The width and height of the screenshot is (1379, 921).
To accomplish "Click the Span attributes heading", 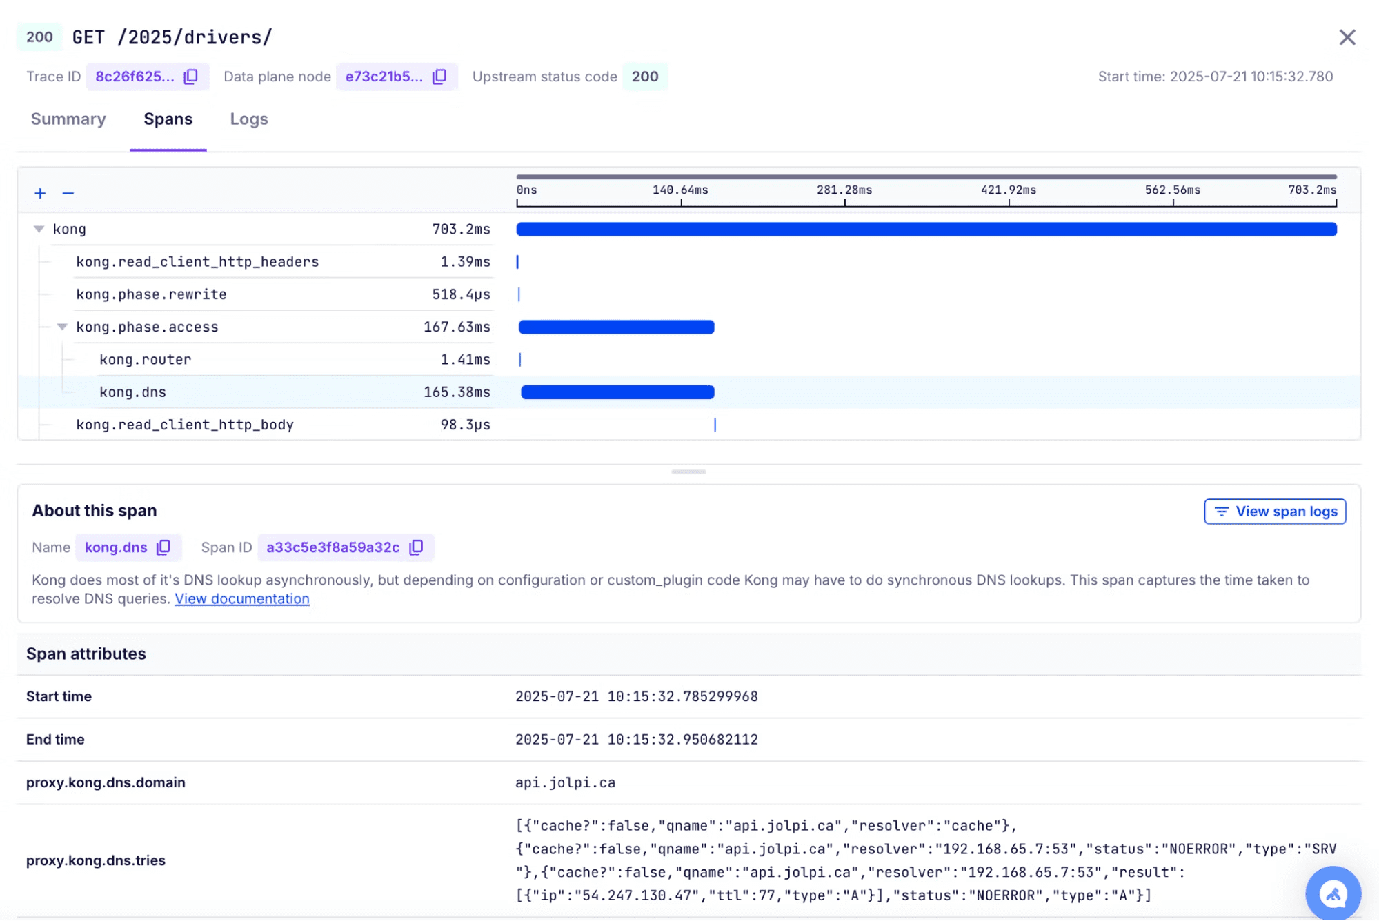I will (x=86, y=654).
